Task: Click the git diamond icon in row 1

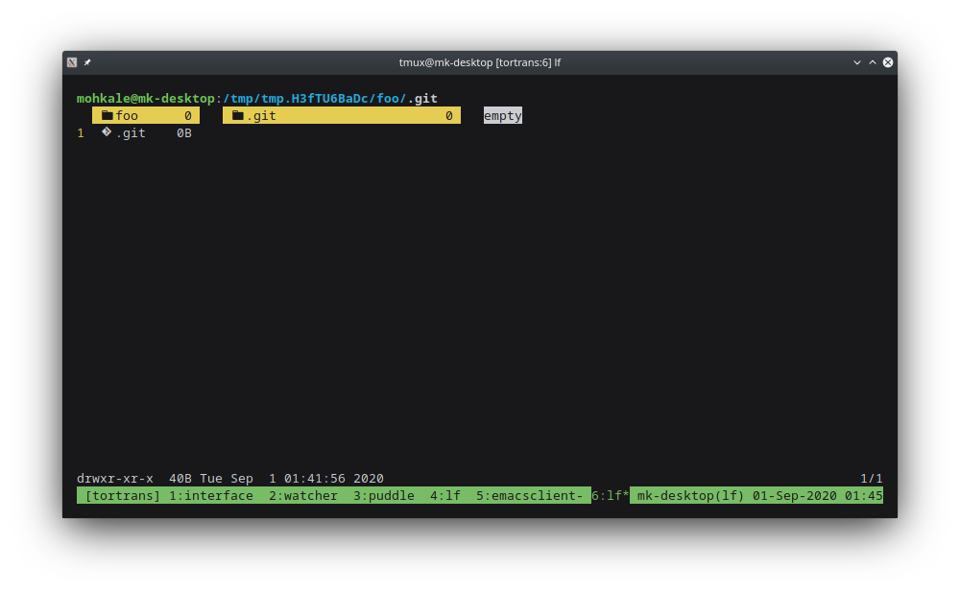Action: 107,131
